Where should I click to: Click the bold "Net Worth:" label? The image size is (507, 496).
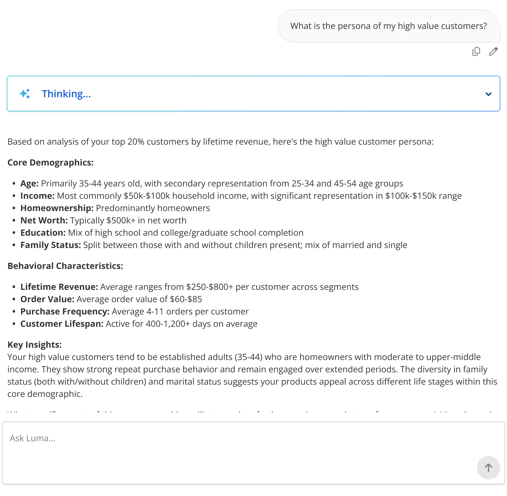click(44, 220)
